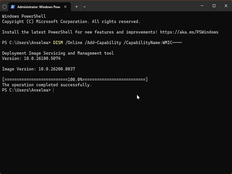Click "The operation completed successfully." message
The image size is (232, 174).
[x=47, y=85]
